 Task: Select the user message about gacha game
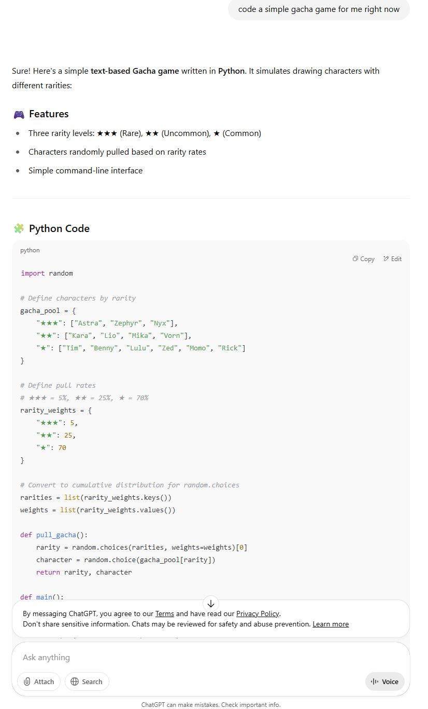coord(319,9)
